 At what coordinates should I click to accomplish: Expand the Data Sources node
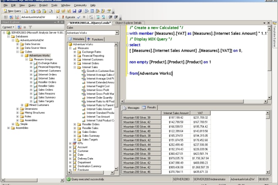(18, 44)
